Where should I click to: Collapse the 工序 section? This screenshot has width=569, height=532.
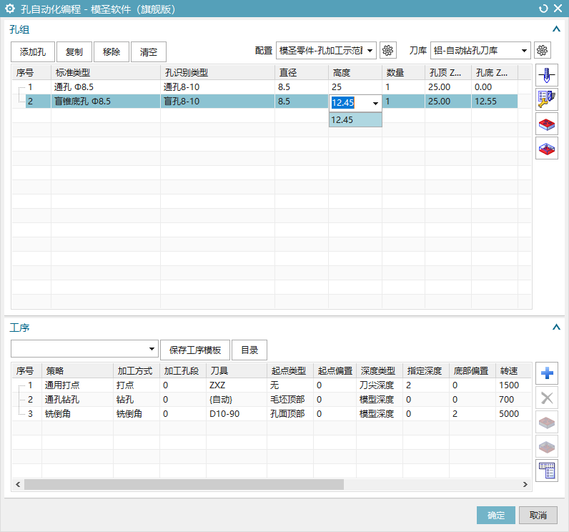556,327
